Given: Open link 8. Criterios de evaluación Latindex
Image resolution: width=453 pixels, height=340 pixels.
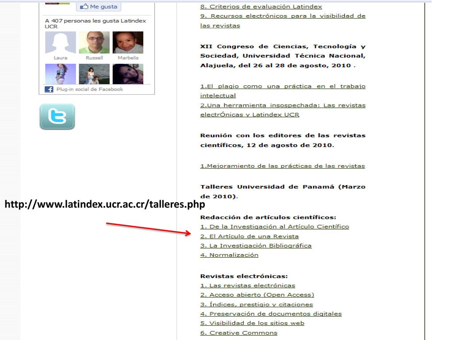Looking at the screenshot, I should [x=261, y=7].
